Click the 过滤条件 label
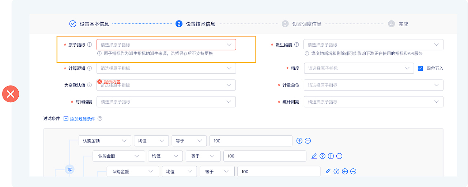Image resolution: width=468 pixels, height=187 pixels. (x=52, y=119)
